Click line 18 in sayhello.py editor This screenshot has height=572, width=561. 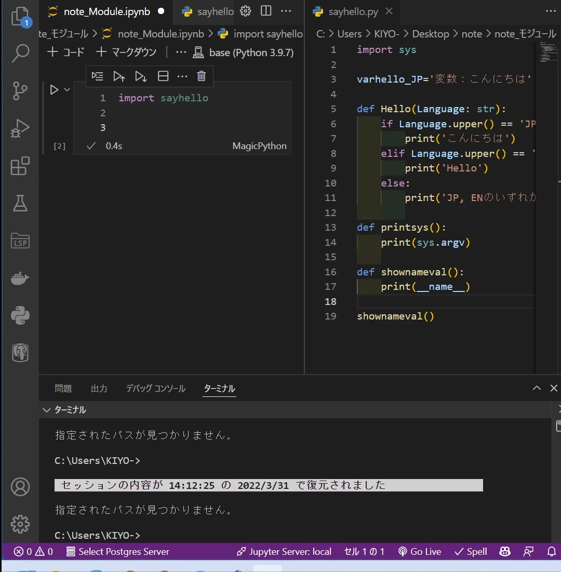tap(446, 301)
